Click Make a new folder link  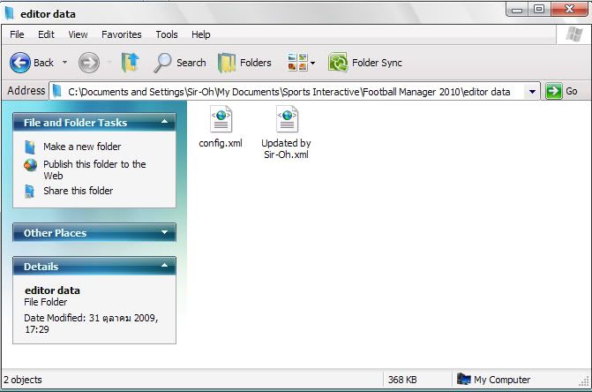pos(82,147)
